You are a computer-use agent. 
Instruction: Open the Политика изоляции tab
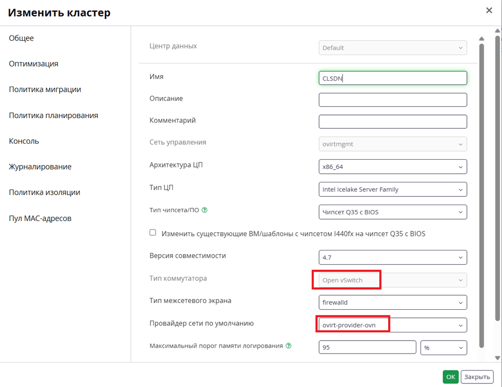pyautogui.click(x=44, y=192)
